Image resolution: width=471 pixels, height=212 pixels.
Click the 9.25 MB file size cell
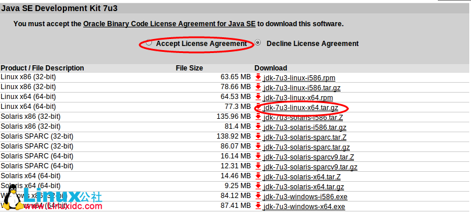click(238, 186)
